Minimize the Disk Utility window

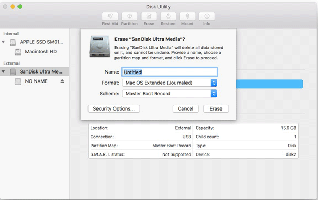coord(13,7)
